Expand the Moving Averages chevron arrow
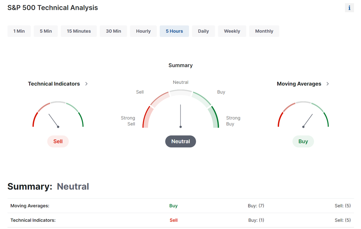The width and height of the screenshot is (361, 229). click(328, 84)
